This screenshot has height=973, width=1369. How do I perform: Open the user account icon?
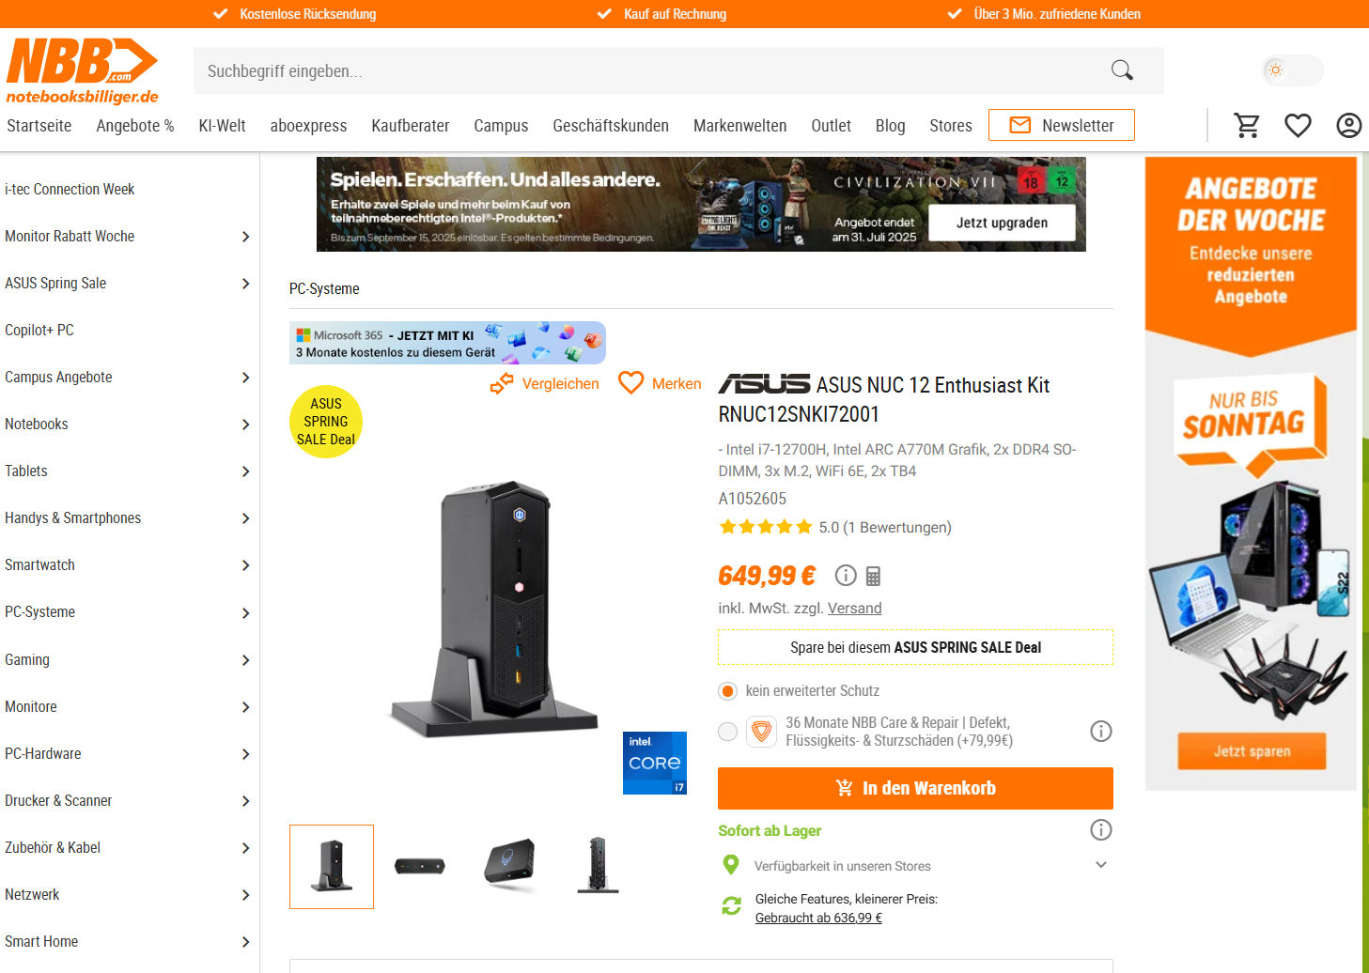[1348, 126]
